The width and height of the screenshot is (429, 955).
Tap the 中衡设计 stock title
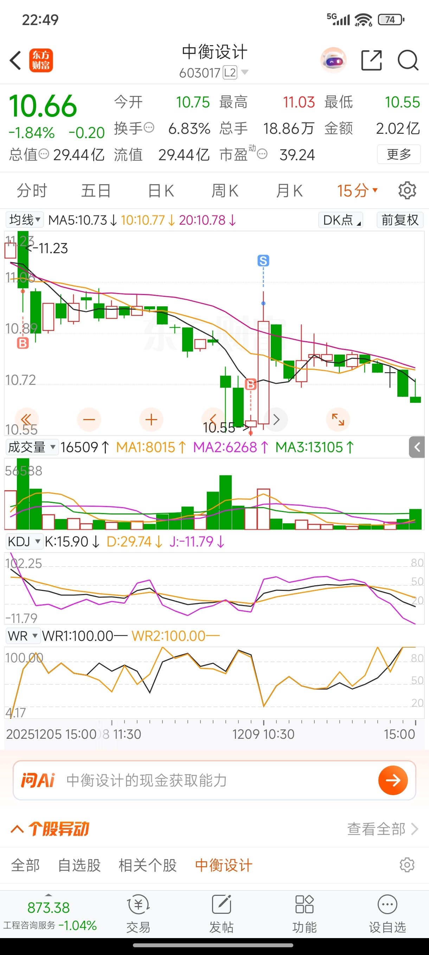214,52
